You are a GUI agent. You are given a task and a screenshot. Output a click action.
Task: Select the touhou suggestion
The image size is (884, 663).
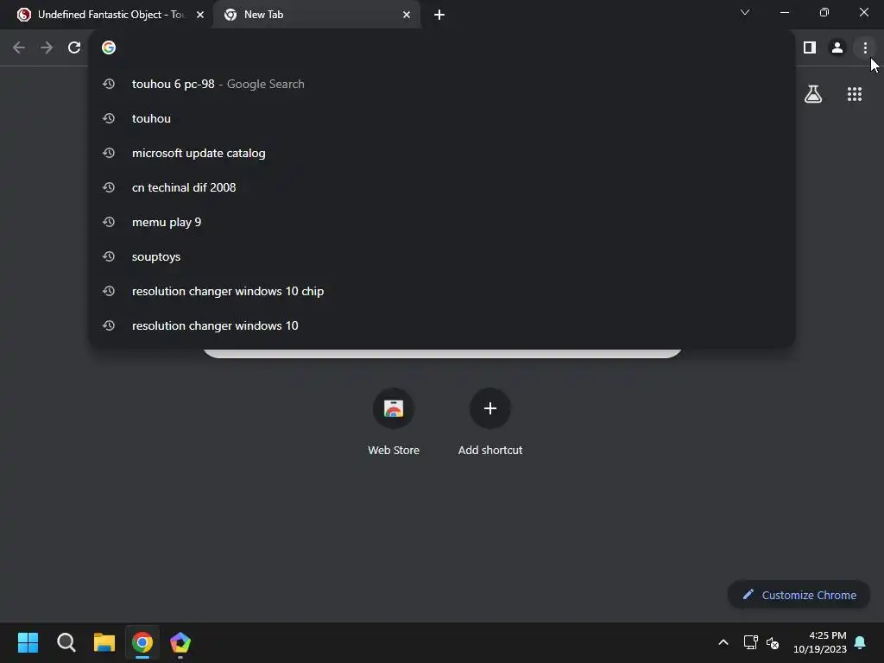[442, 118]
